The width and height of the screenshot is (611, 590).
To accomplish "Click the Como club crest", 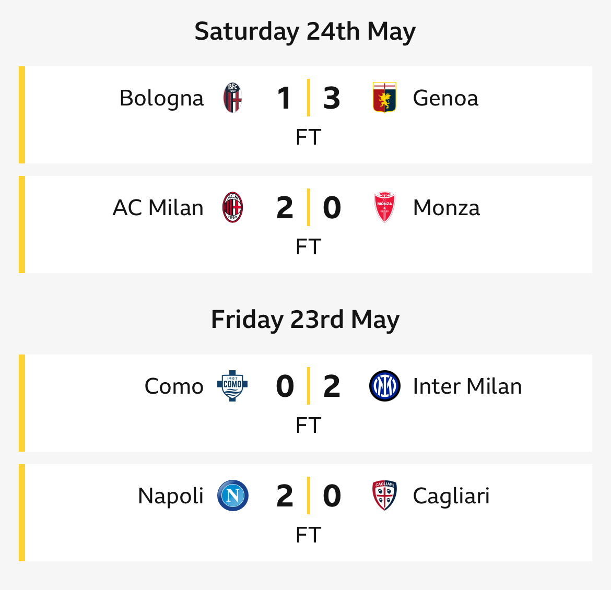I will (x=232, y=386).
